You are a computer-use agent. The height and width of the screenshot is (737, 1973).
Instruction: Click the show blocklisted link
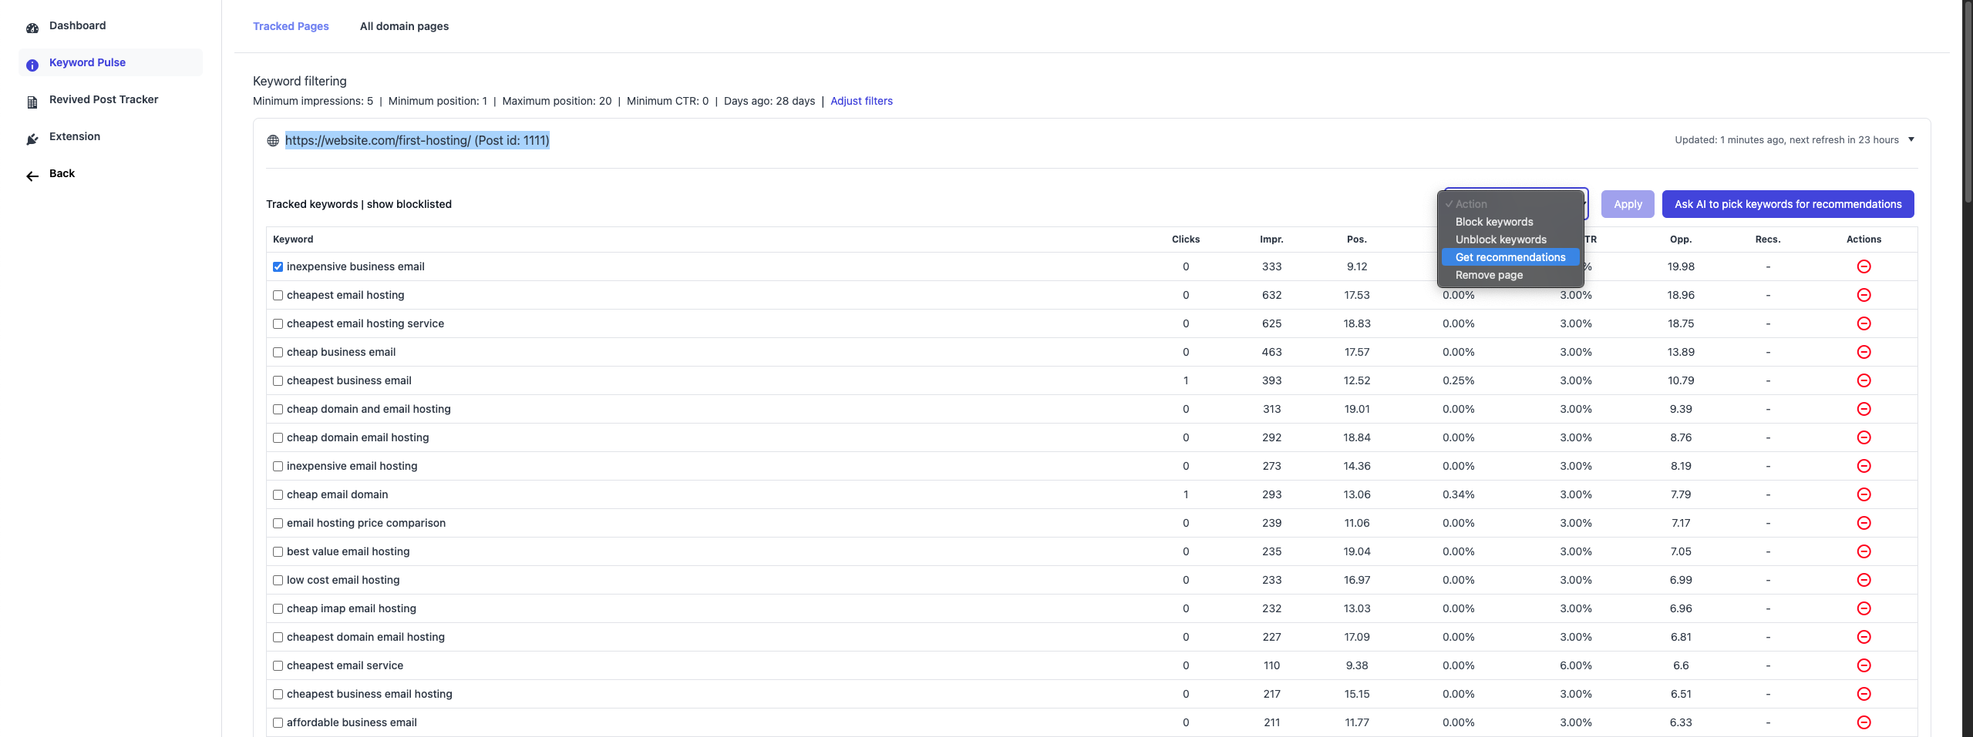point(409,204)
